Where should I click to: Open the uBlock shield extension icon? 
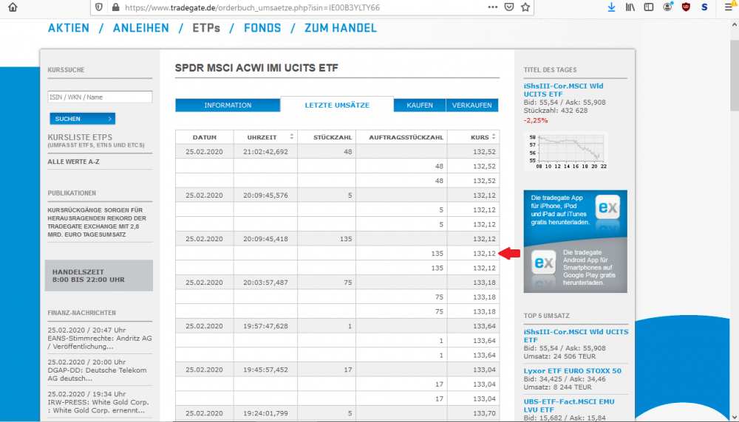click(x=687, y=7)
